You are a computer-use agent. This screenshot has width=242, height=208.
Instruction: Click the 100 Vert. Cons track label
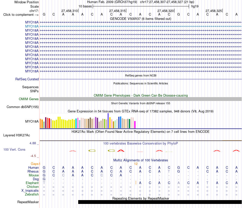point(14,149)
